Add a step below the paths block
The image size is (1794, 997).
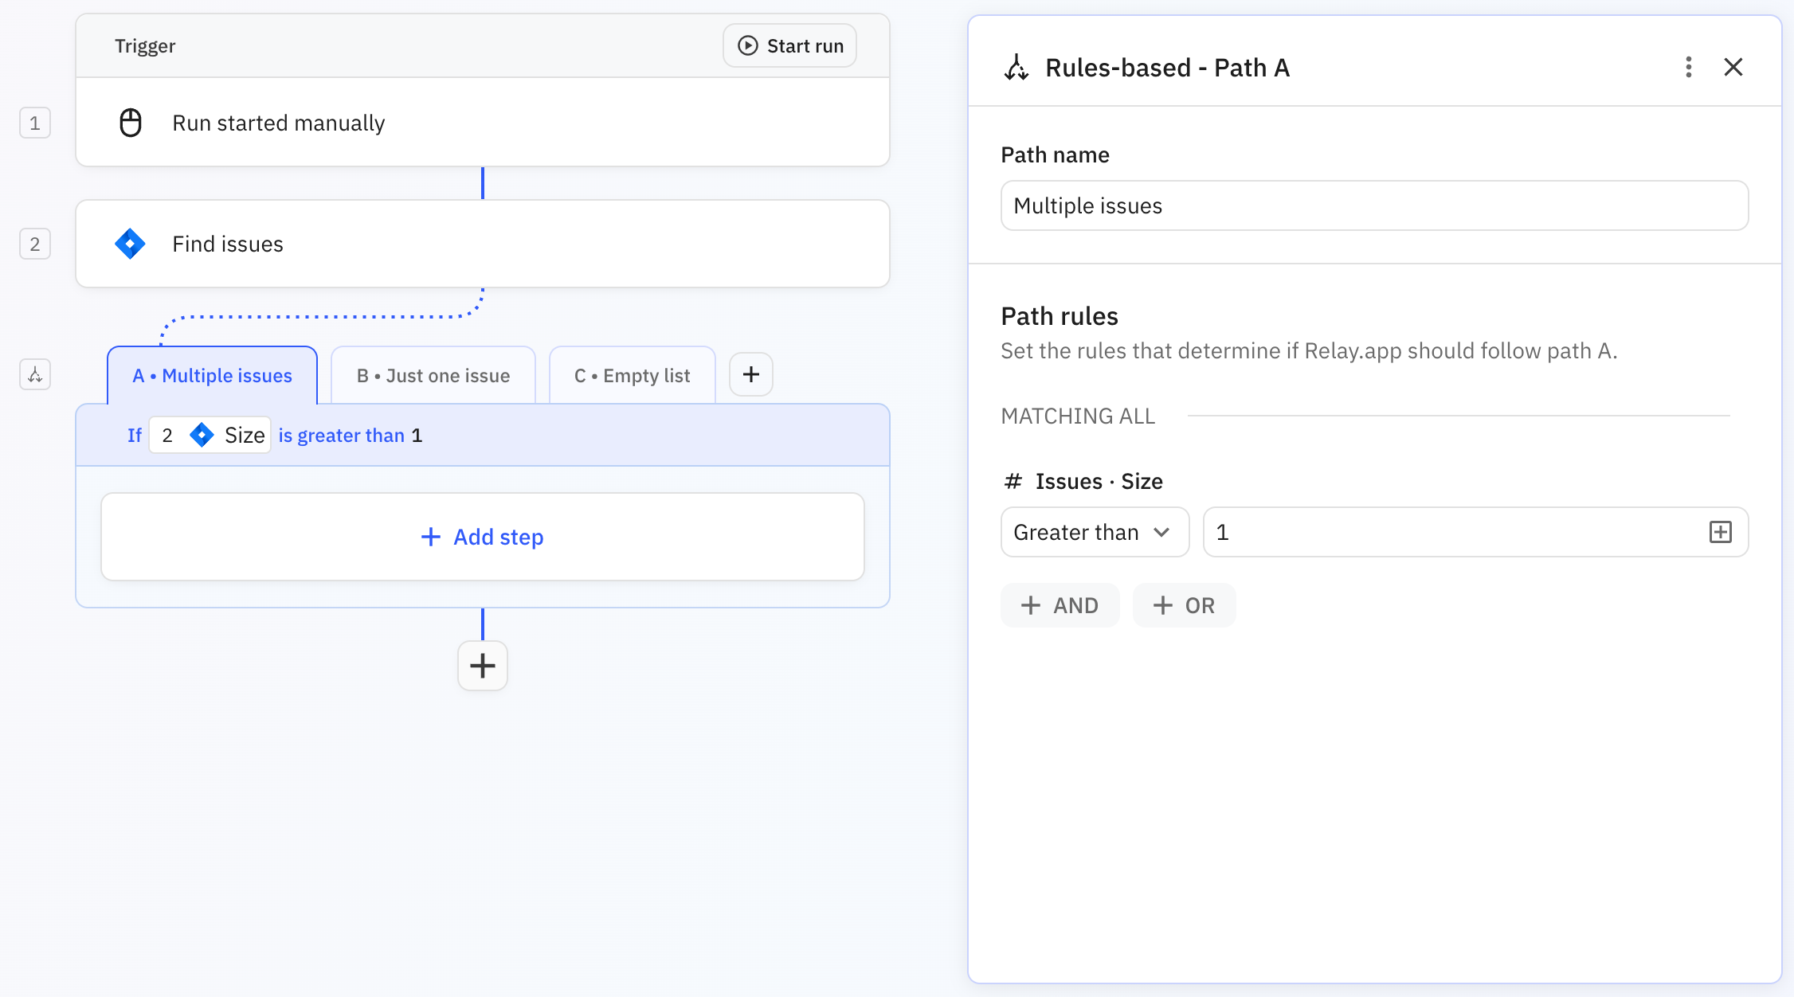coord(482,666)
